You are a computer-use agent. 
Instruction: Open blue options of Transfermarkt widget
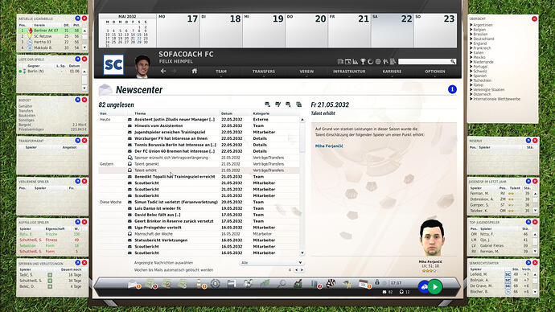pos(77,141)
